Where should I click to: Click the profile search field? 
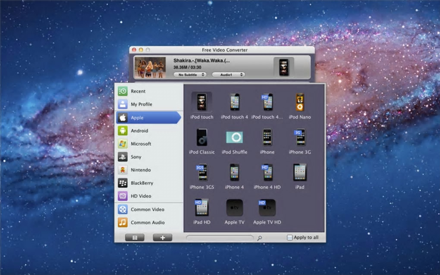pos(220,237)
